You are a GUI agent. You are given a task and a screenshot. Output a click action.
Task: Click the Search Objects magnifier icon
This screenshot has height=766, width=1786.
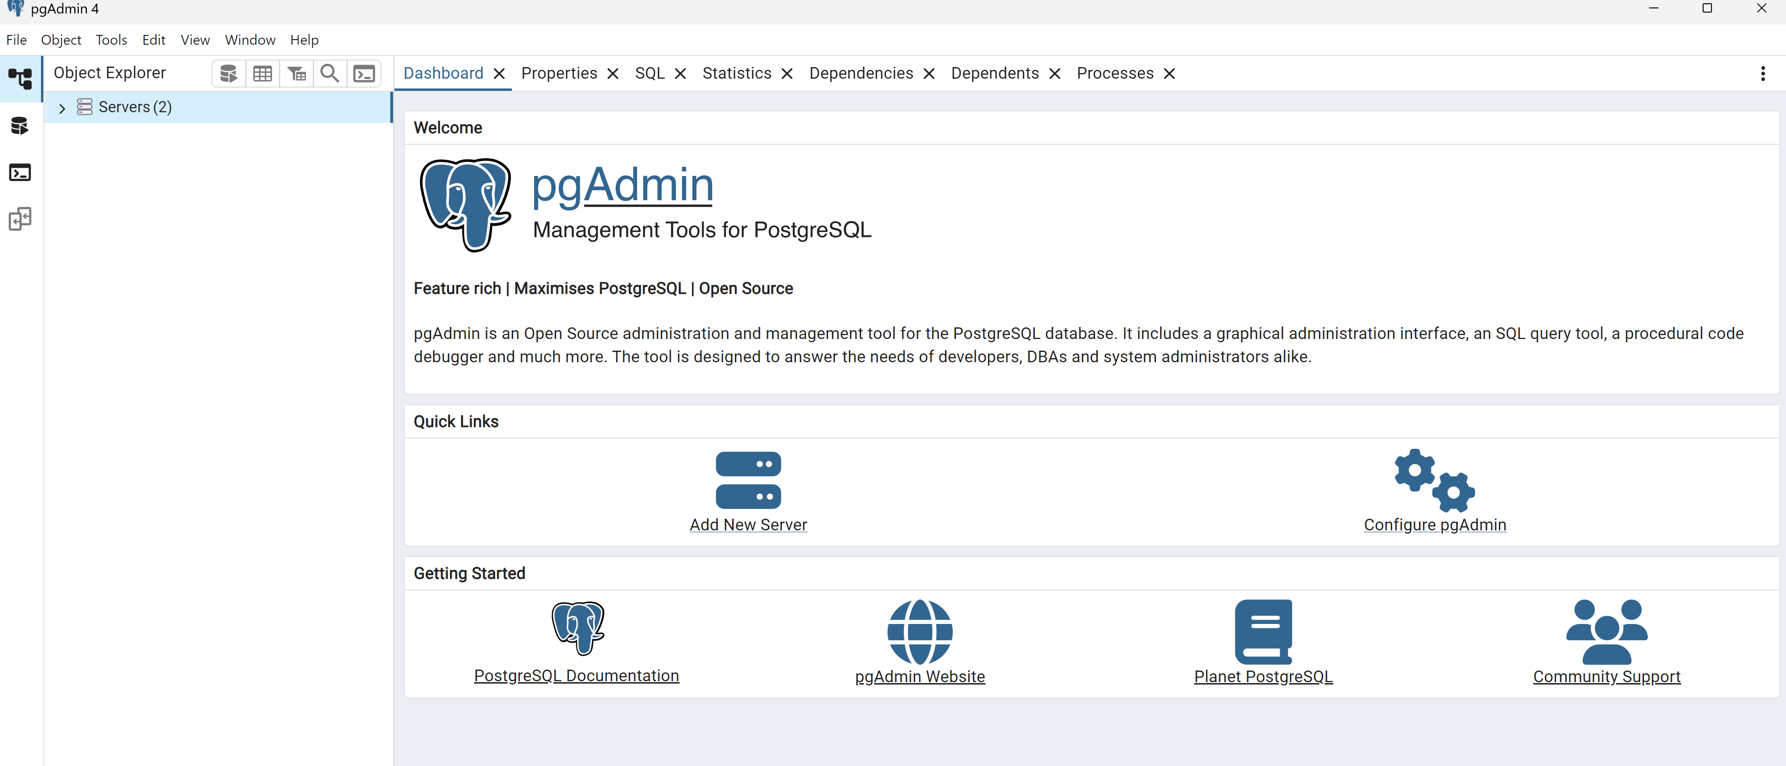click(330, 74)
